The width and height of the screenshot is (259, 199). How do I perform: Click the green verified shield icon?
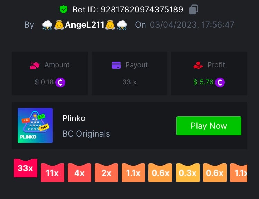click(x=64, y=9)
